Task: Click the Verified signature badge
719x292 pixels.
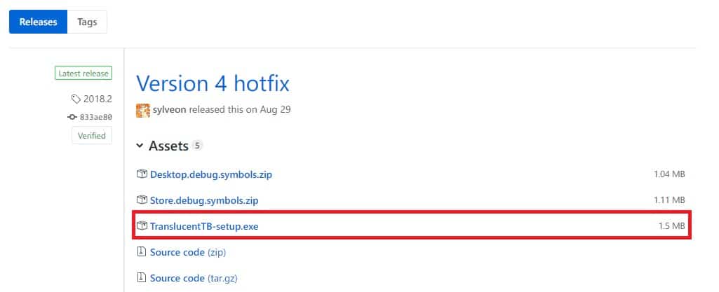Action: pos(92,135)
